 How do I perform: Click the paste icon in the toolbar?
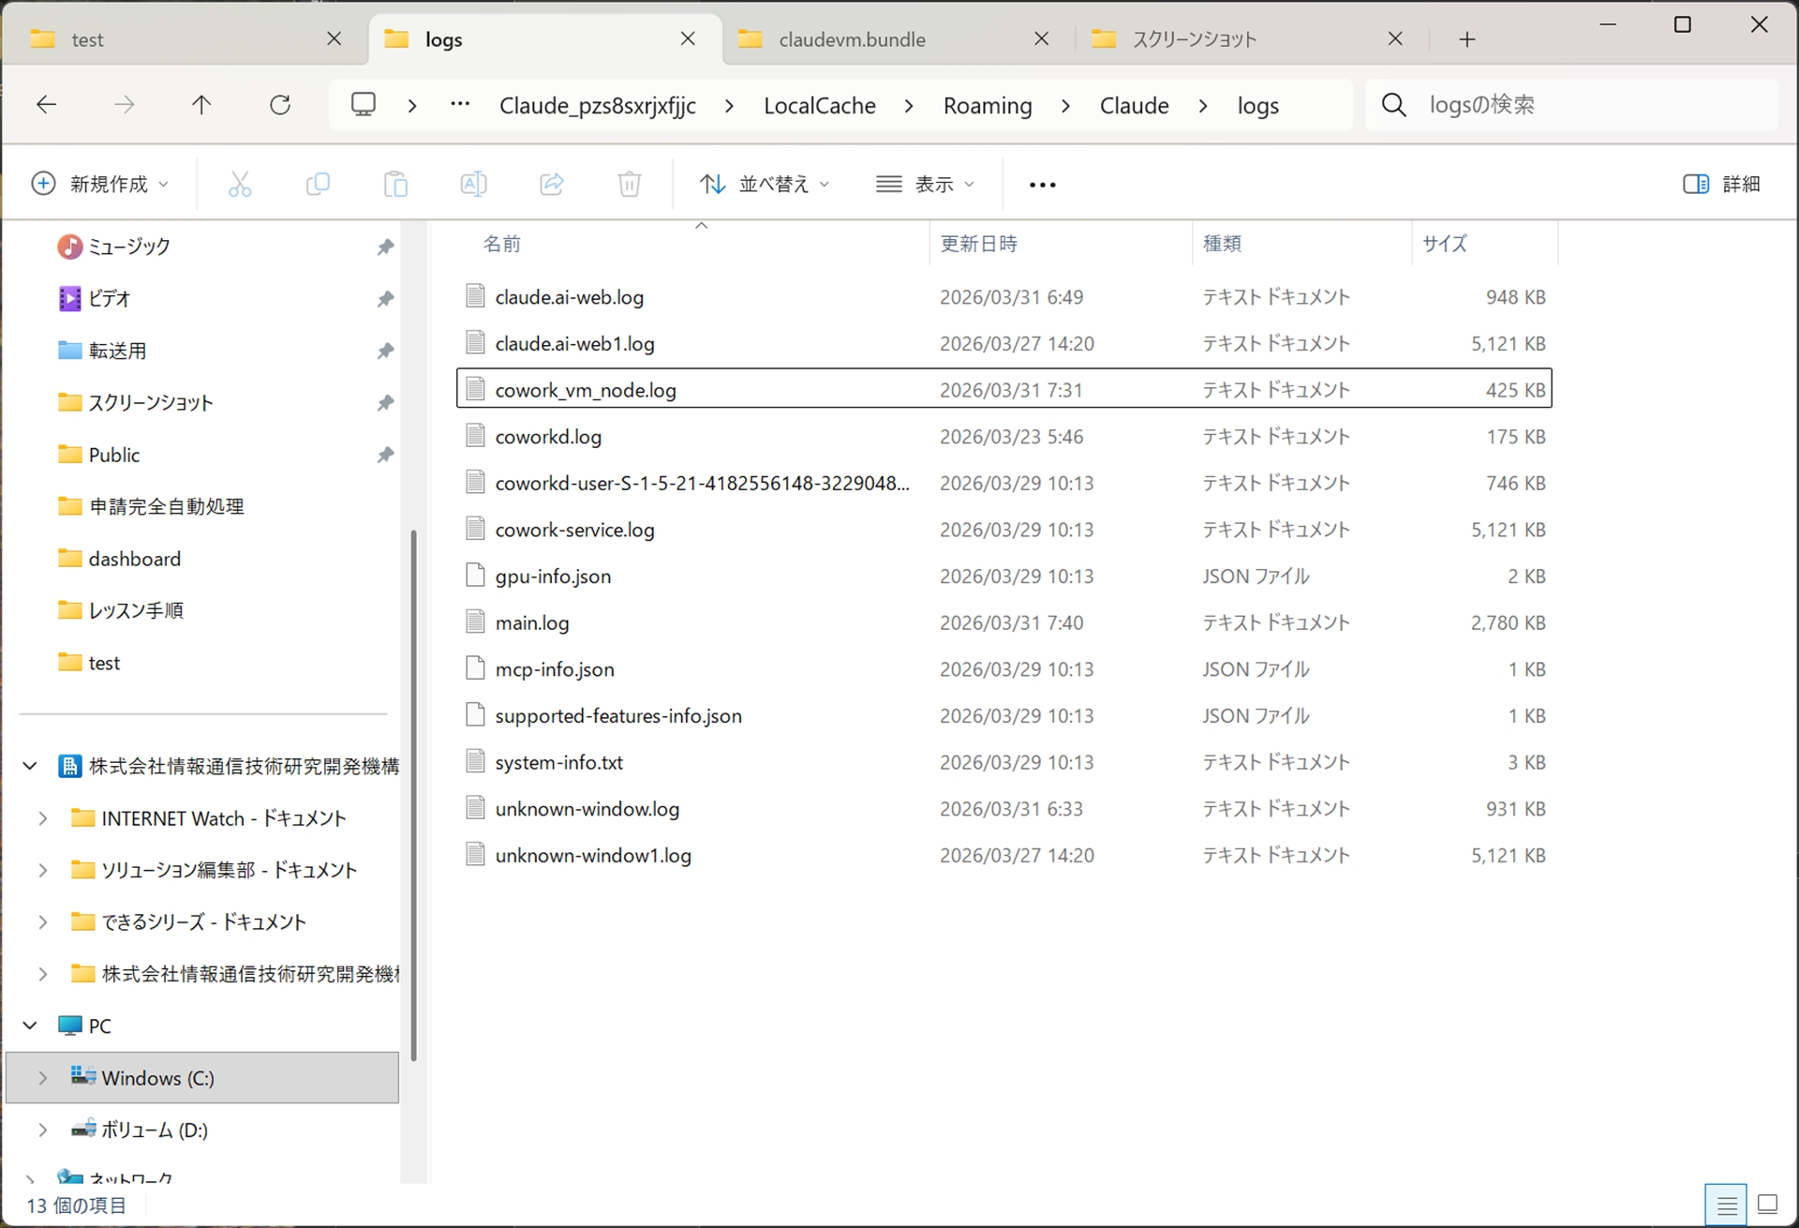[395, 184]
